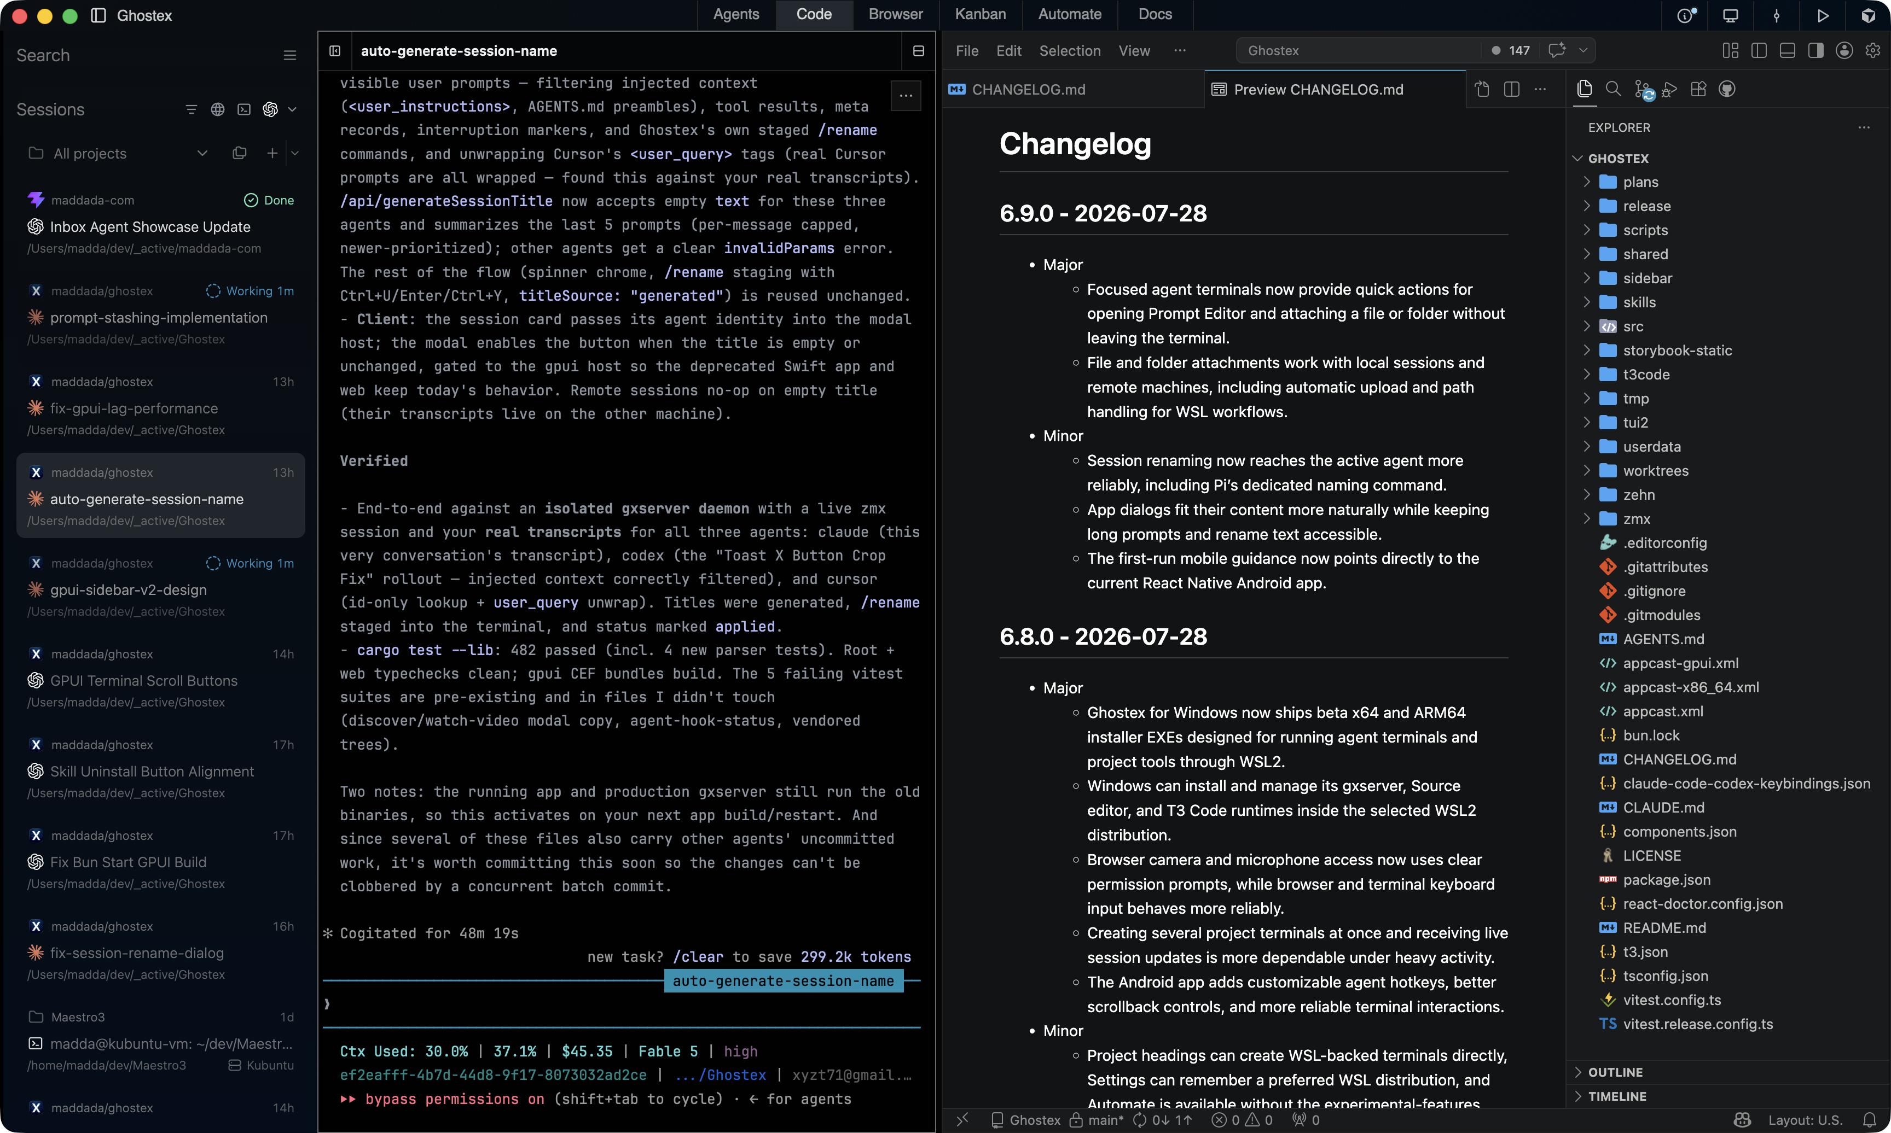Open the Automate tab

[x=1069, y=15]
